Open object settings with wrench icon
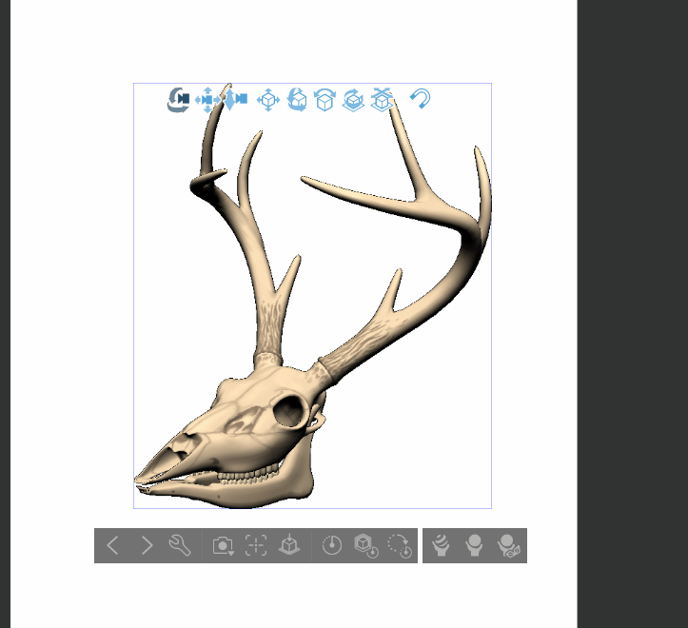The image size is (688, 628). tap(180, 545)
